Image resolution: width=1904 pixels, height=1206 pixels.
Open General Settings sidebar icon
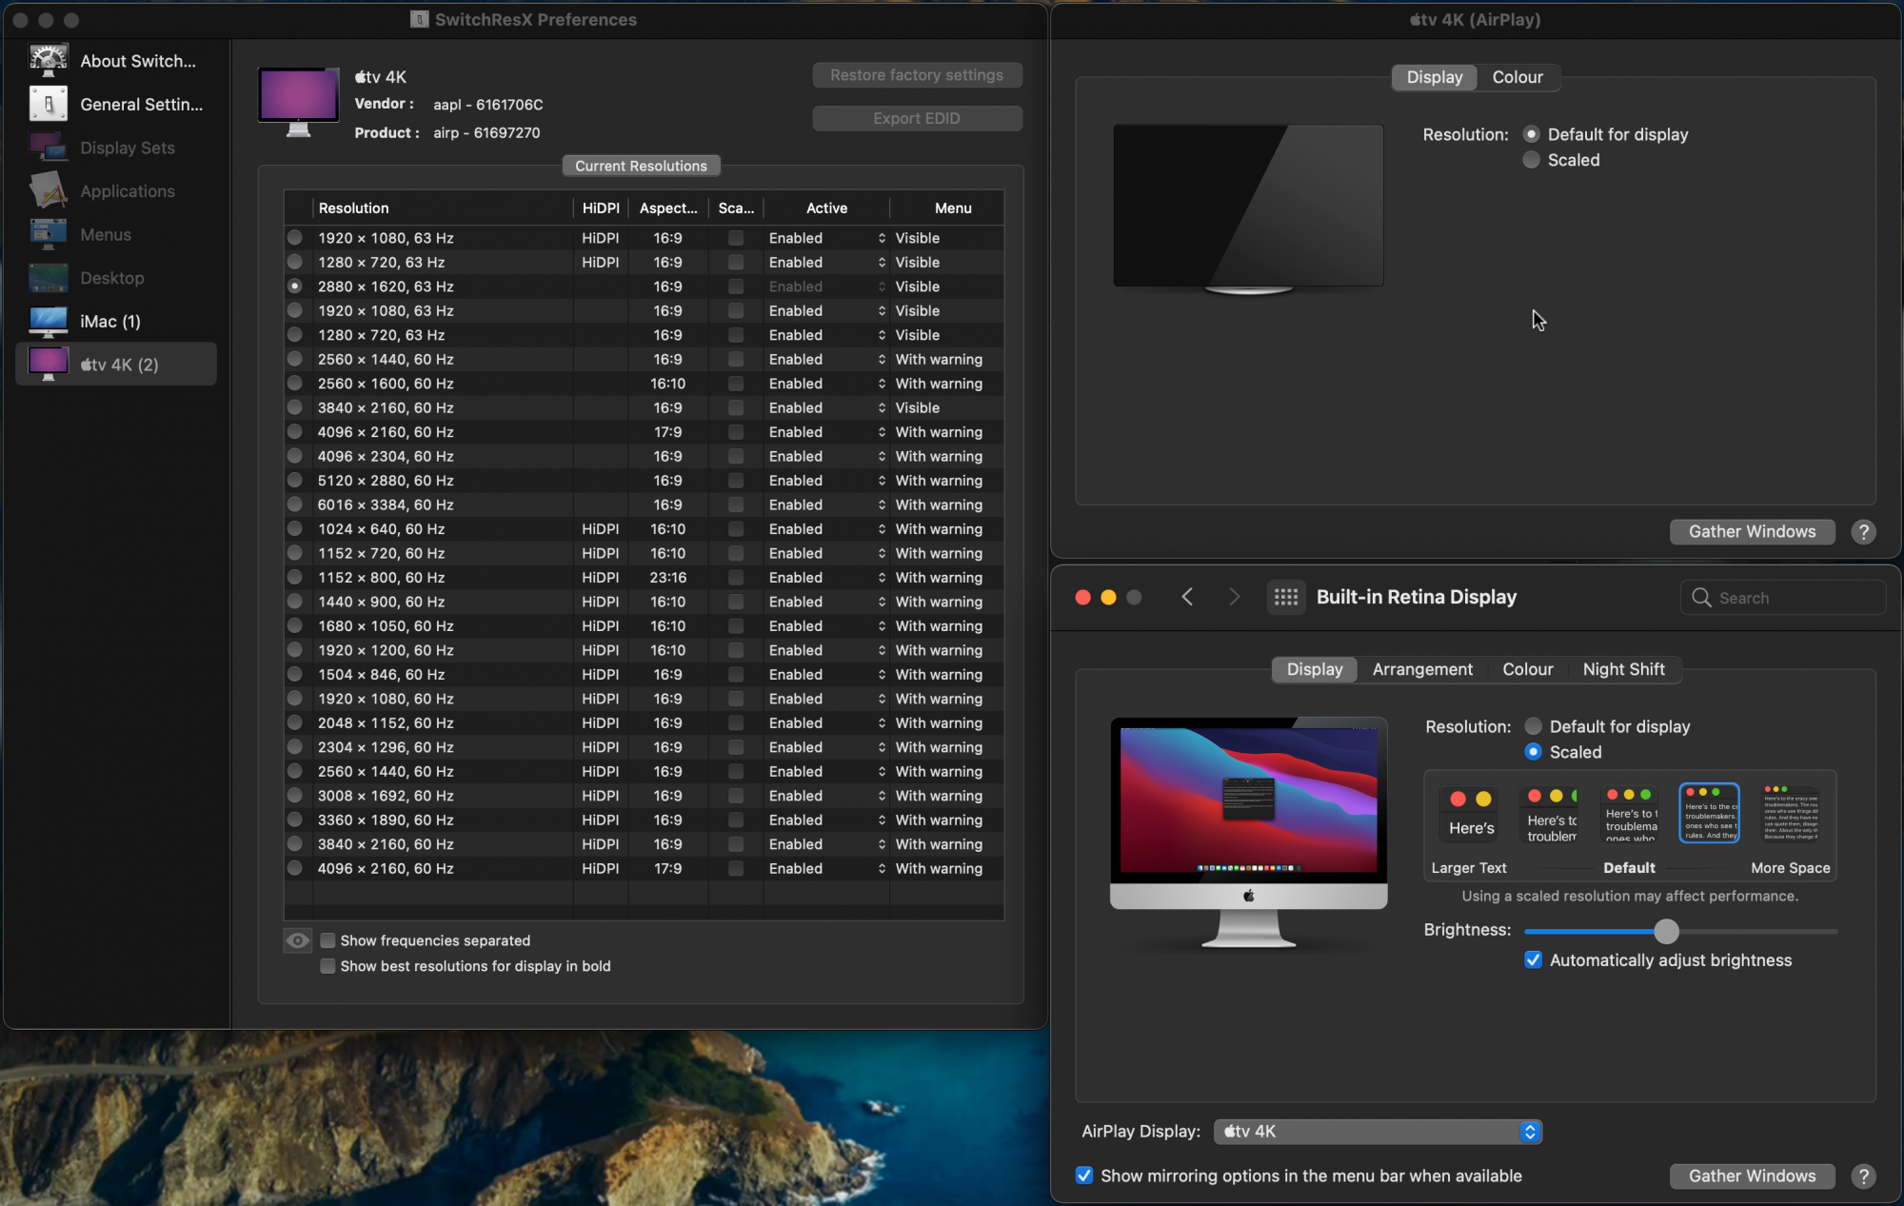49,105
